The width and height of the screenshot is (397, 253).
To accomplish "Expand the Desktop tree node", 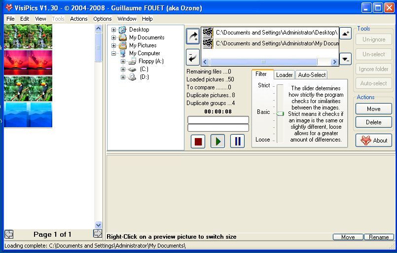I will [114, 30].
